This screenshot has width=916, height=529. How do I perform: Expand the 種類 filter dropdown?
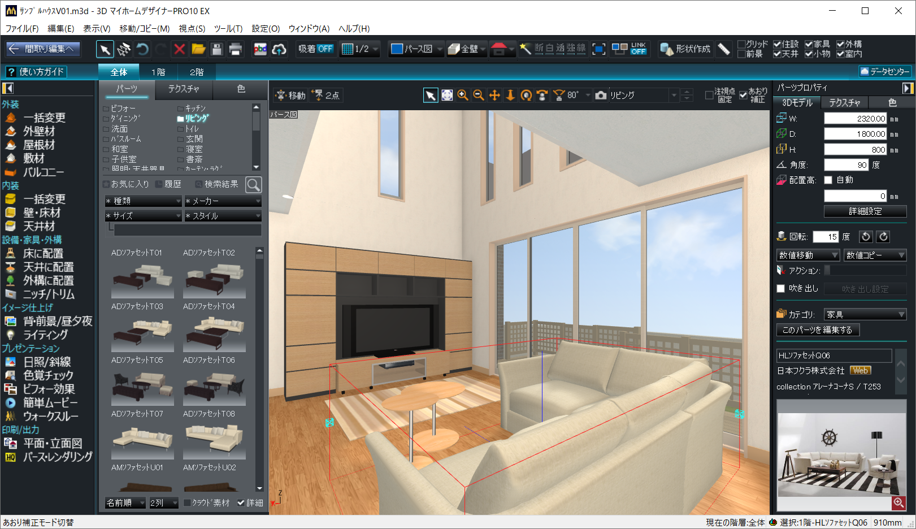(143, 201)
